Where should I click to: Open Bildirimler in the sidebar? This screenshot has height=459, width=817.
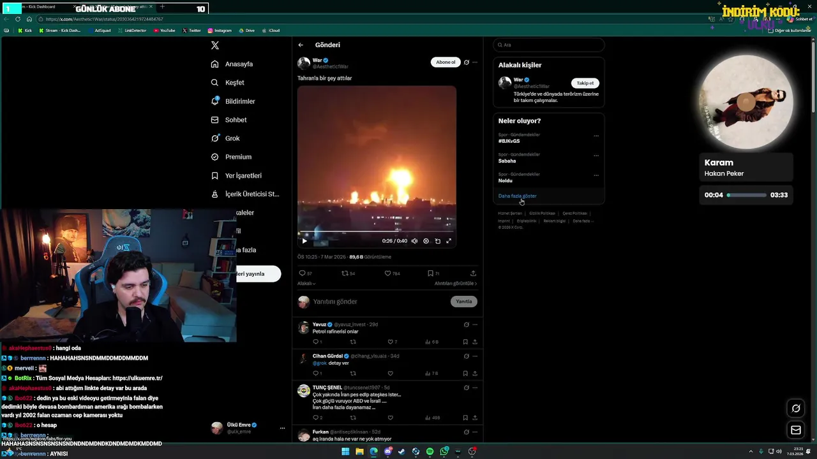pos(233,101)
